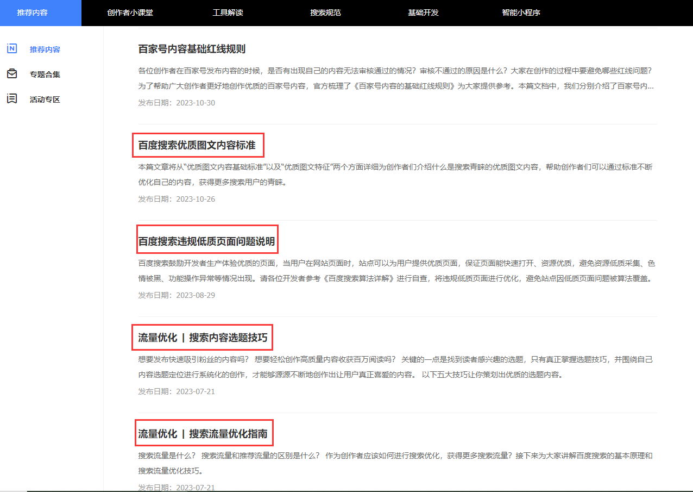Open the 工具解读 tab
693x492 pixels.
pos(228,13)
